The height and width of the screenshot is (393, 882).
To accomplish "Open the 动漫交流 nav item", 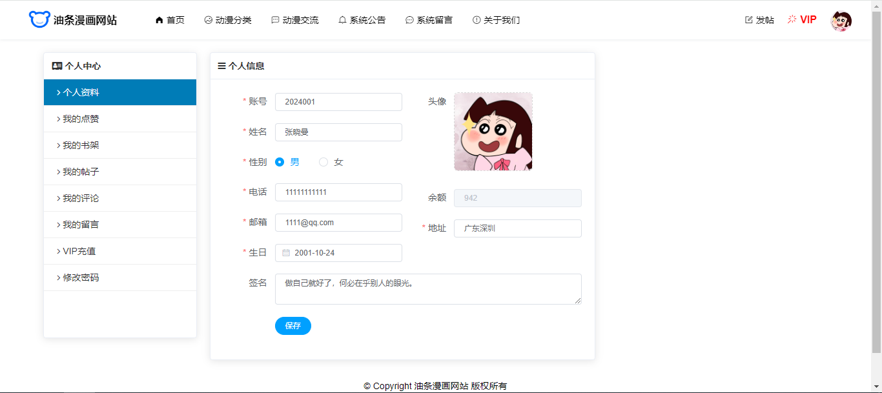I will pos(295,20).
